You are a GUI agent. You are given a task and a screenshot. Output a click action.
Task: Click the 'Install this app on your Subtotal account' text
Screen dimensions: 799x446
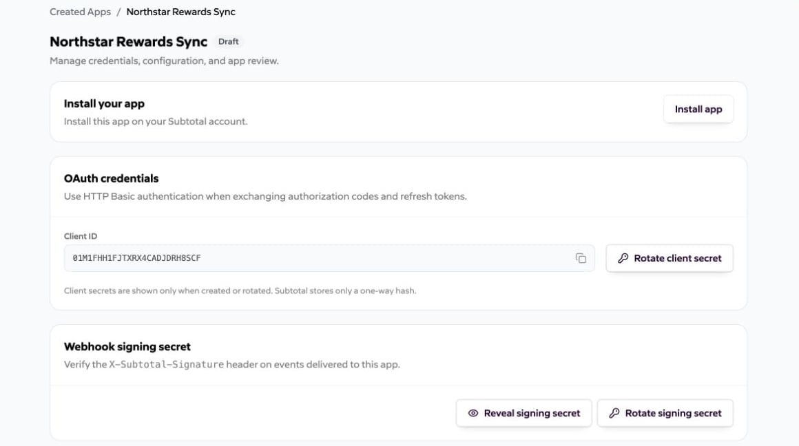click(156, 122)
